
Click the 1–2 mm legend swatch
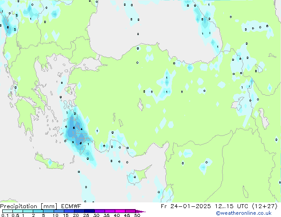tap(28, 211)
